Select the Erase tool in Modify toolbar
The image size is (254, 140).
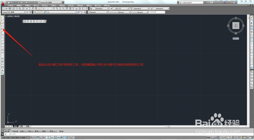[251, 17]
